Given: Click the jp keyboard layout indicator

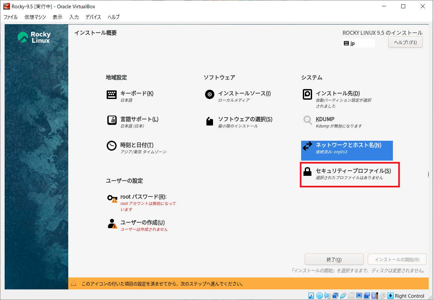Looking at the screenshot, I should pos(359,43).
